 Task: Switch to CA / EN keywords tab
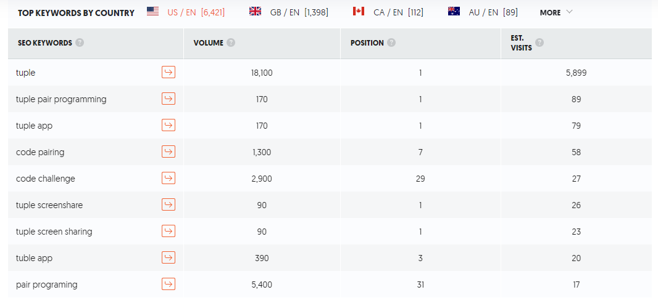coord(388,12)
